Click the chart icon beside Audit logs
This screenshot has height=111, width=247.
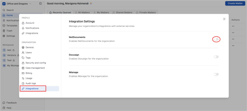tap(23, 83)
